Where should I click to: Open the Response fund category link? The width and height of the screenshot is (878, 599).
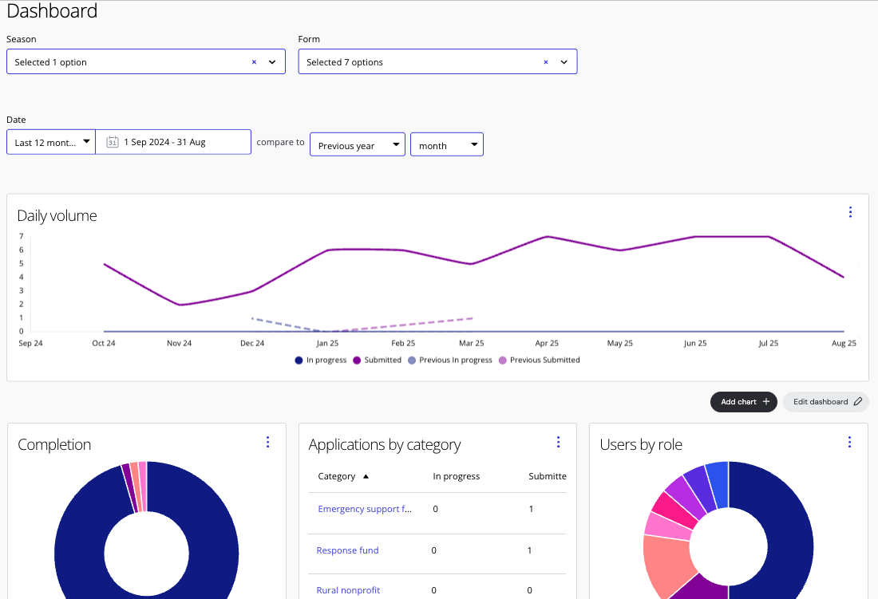347,550
